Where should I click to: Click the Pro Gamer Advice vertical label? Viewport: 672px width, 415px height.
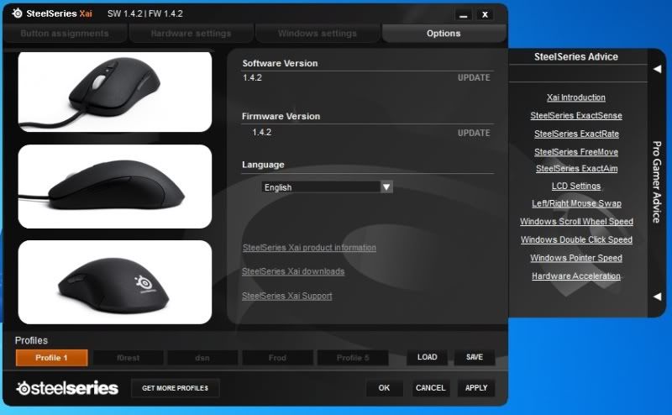[x=657, y=182]
